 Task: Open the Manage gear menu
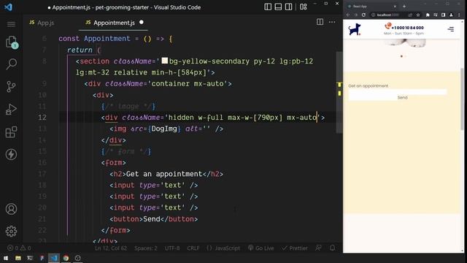point(12,231)
